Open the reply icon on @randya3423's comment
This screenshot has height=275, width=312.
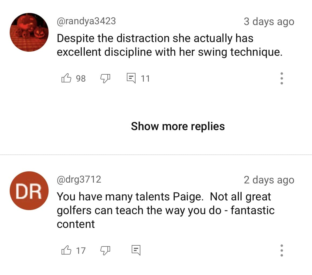coord(131,78)
